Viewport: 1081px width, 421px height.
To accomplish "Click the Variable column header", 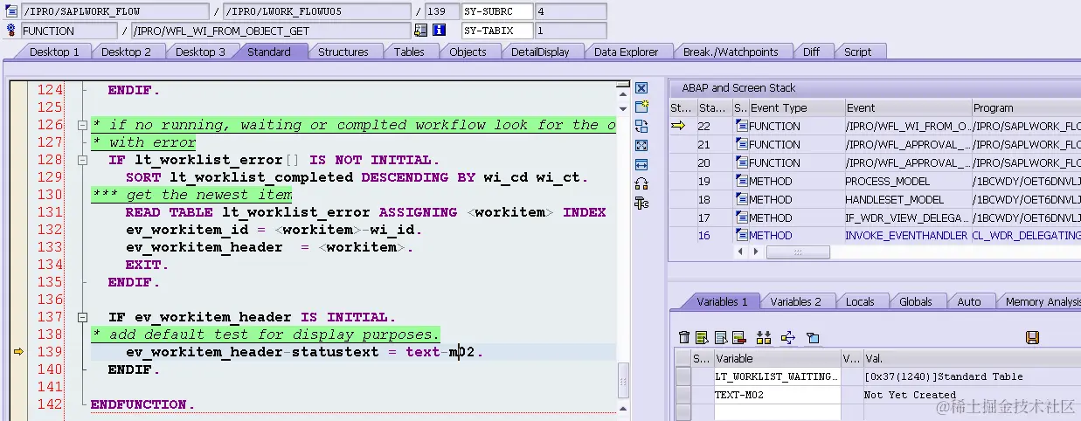I will click(776, 358).
